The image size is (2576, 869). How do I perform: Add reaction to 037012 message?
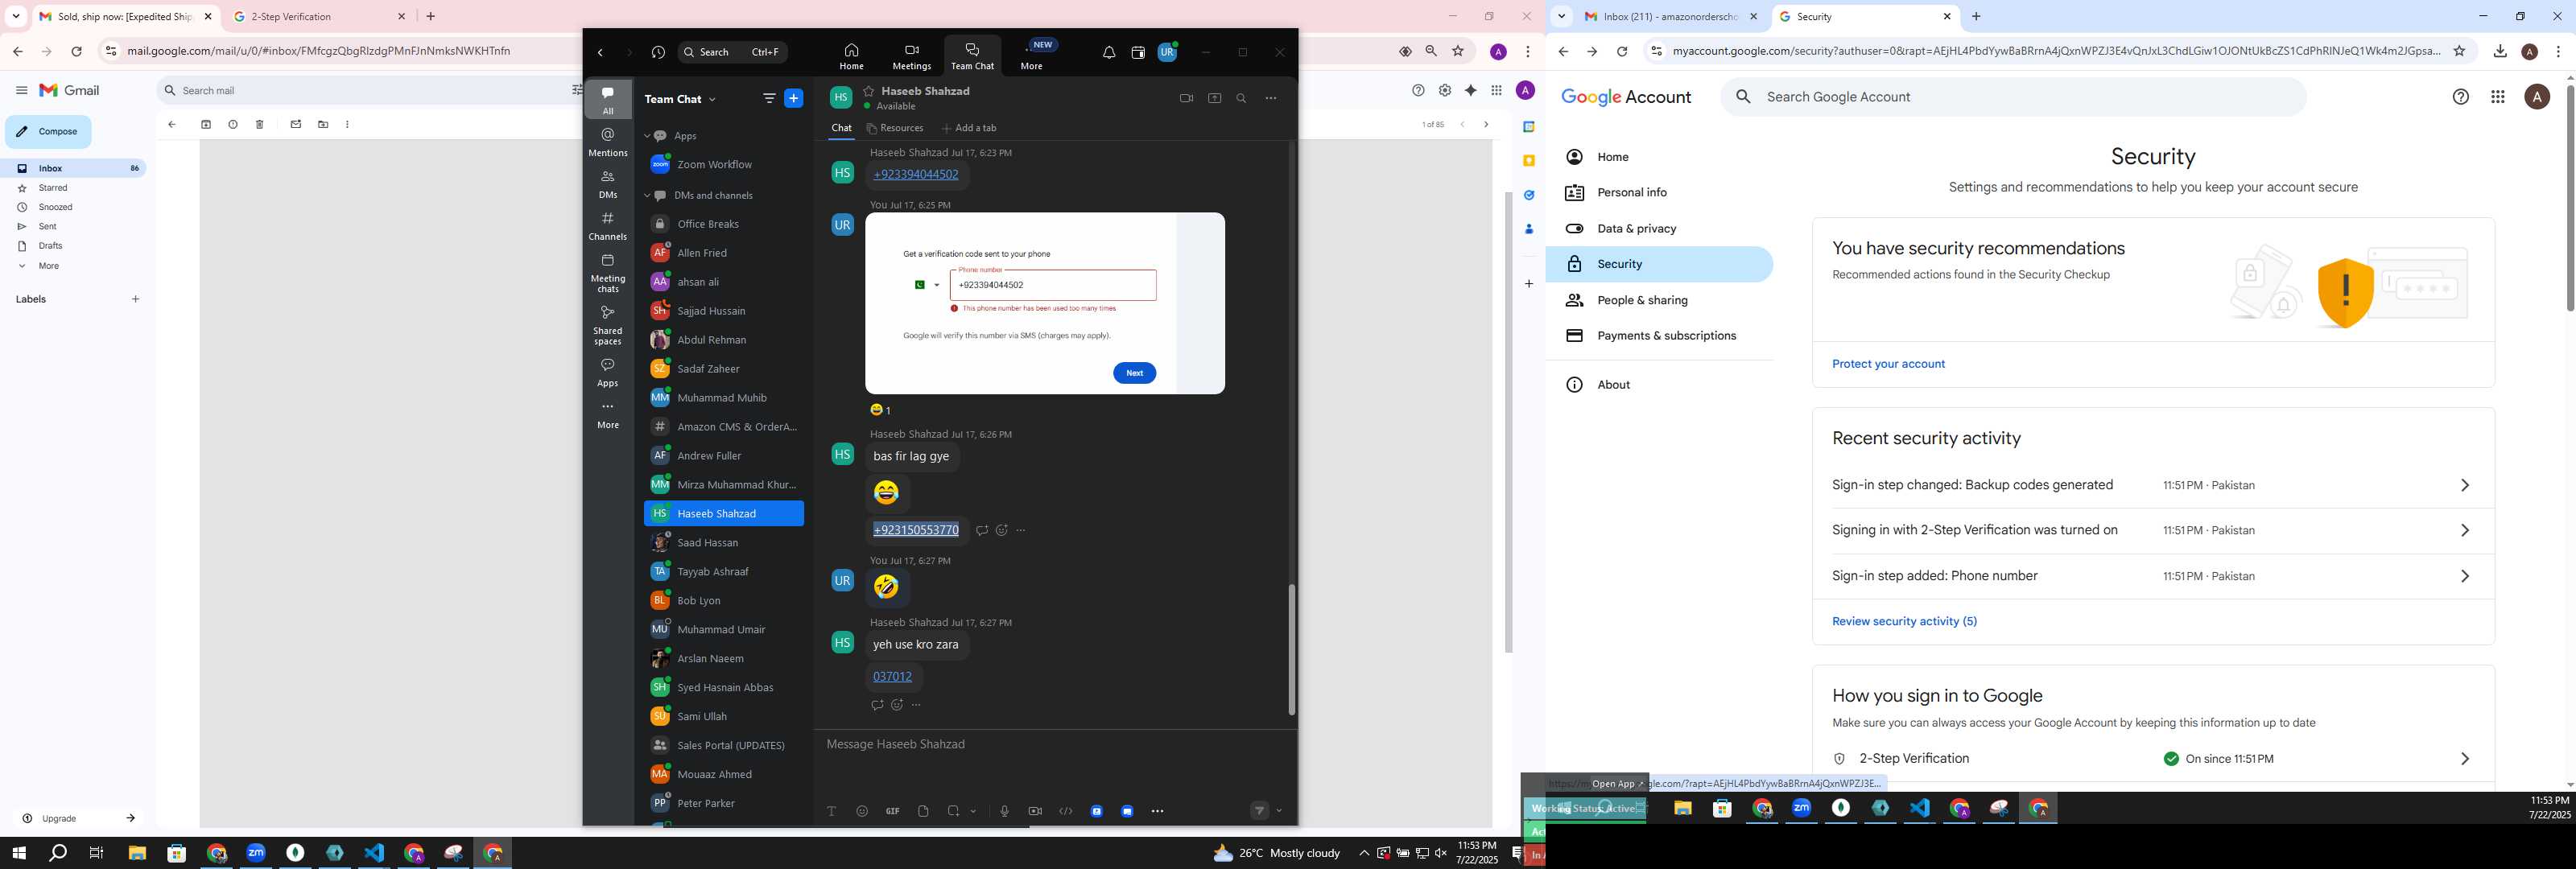[897, 705]
